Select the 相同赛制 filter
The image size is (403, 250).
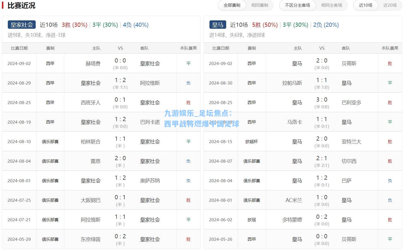point(260,5)
